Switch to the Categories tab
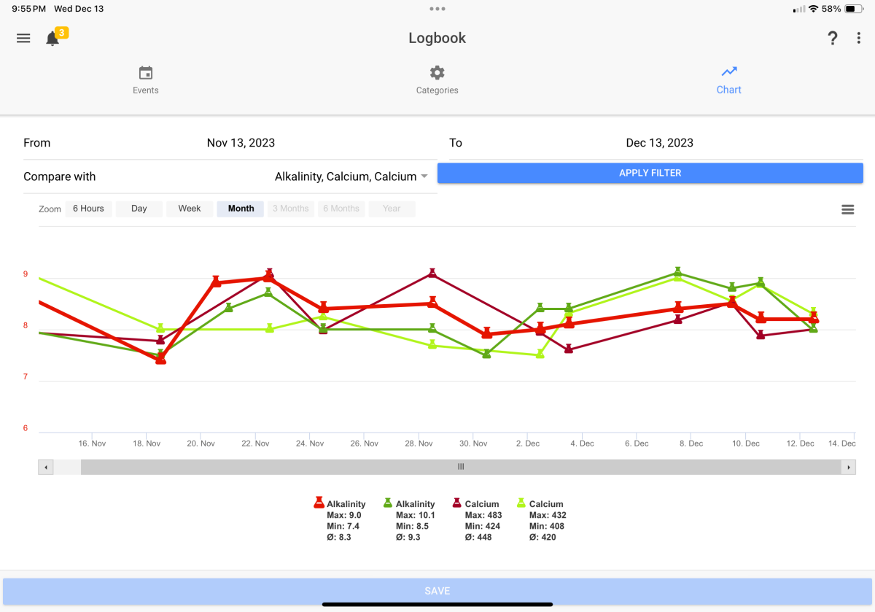This screenshot has height=612, width=875. pyautogui.click(x=437, y=80)
